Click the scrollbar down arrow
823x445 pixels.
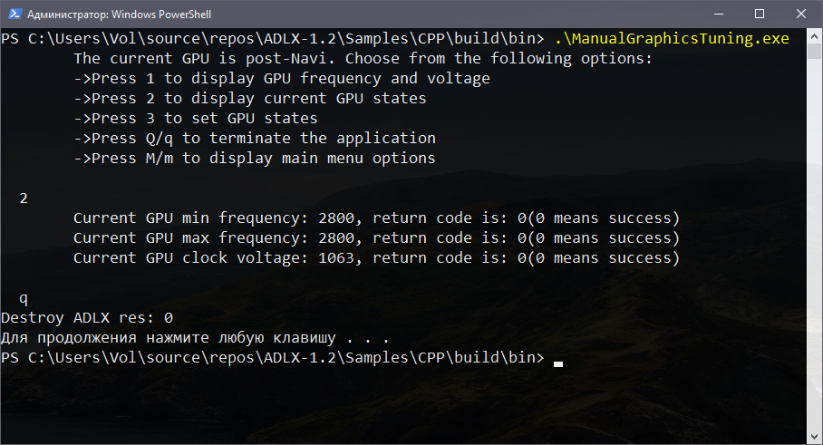click(815, 436)
